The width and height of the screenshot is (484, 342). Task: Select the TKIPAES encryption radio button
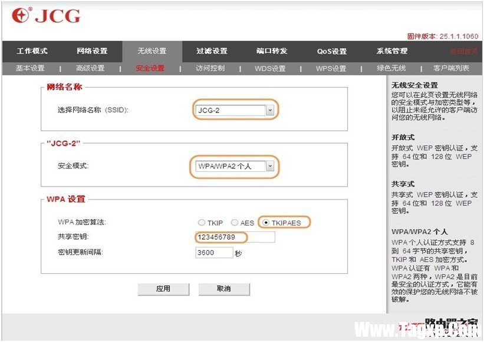tap(266, 223)
